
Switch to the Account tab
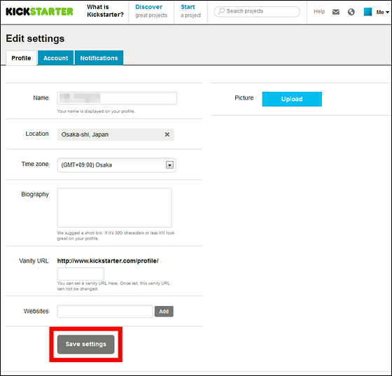[56, 58]
